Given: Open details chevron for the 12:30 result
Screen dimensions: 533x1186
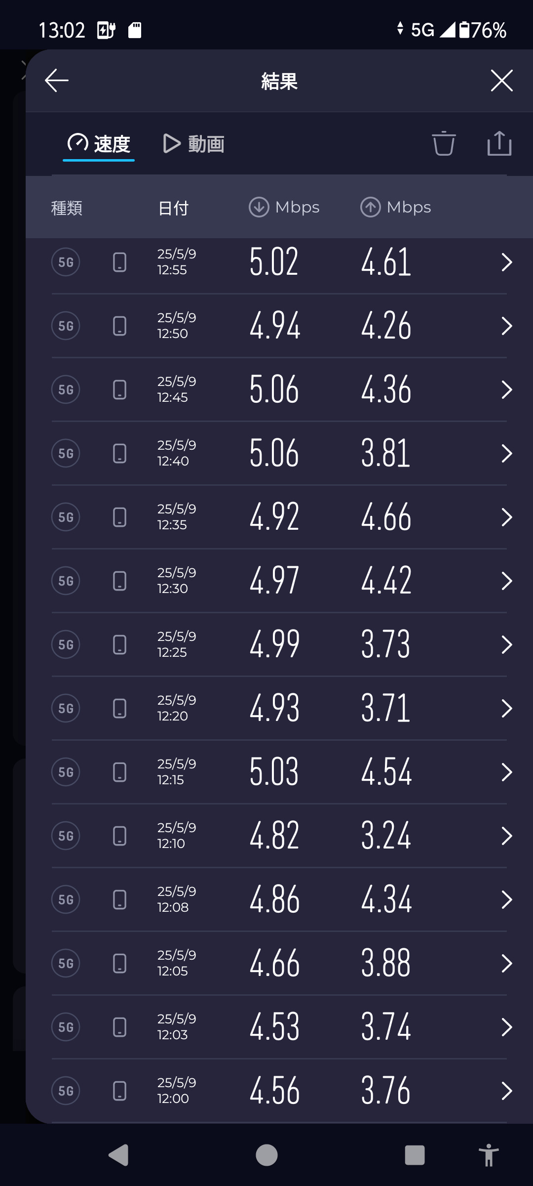Looking at the screenshot, I should point(506,581).
